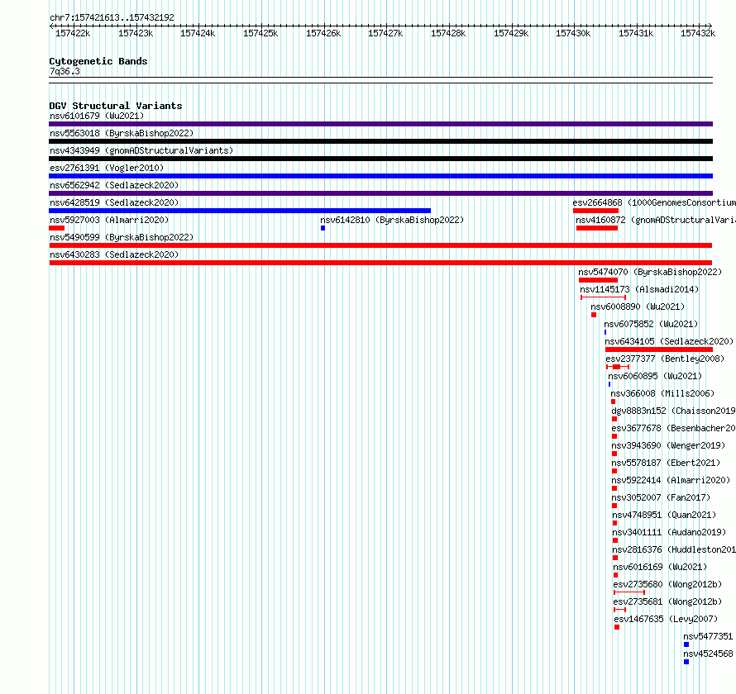Open the nsv6562942 (Sedlazeck2020) label

point(114,185)
